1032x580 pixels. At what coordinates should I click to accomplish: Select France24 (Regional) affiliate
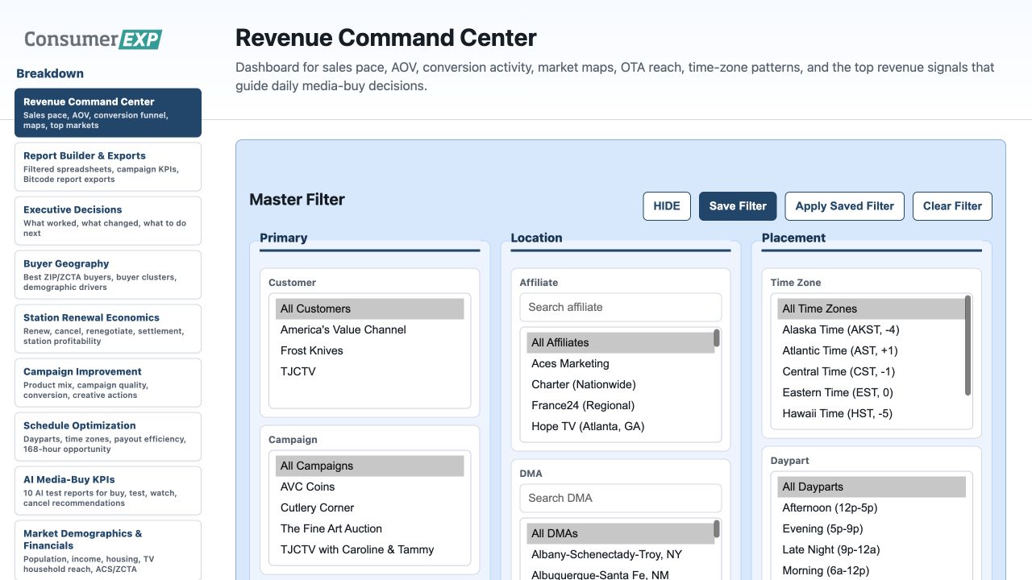click(x=620, y=405)
